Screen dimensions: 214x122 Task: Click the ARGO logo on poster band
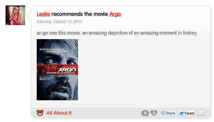pos(67,70)
